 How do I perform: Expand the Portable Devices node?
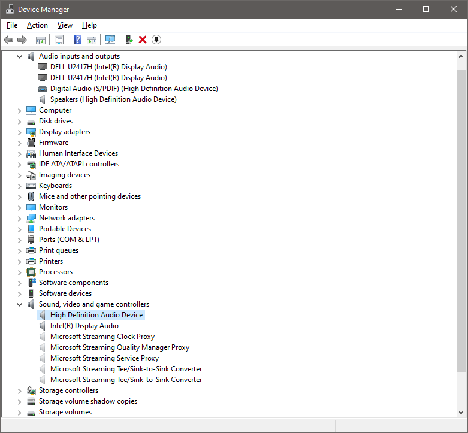pyautogui.click(x=19, y=229)
